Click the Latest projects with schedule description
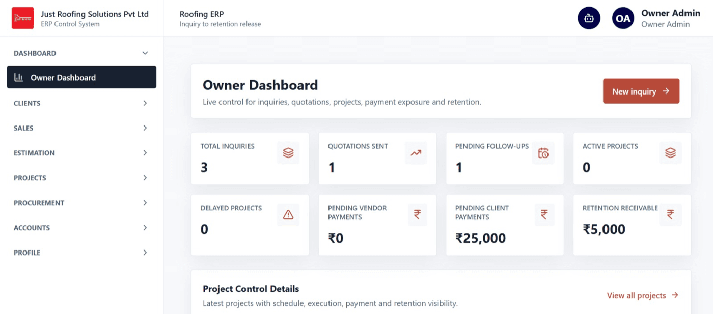This screenshot has width=713, height=314. [330, 303]
